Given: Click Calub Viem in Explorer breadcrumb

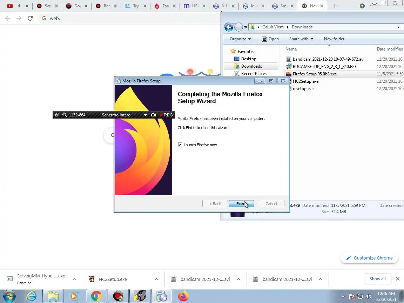Looking at the screenshot, I should (x=273, y=27).
